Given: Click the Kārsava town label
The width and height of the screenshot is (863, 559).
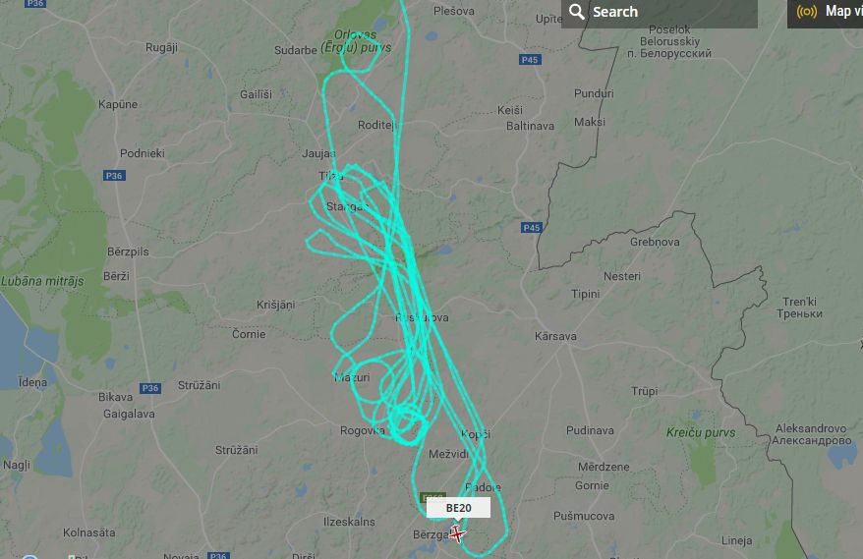Looking at the screenshot, I should click(x=555, y=336).
